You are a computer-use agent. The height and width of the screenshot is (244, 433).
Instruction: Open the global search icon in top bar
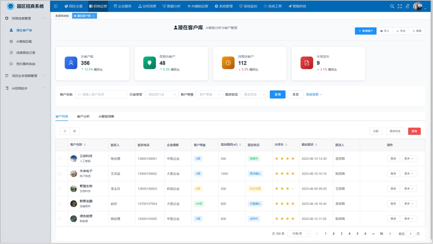tap(391, 6)
